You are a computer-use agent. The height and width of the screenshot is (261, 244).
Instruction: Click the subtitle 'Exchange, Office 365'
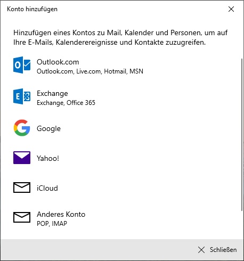[66, 103]
